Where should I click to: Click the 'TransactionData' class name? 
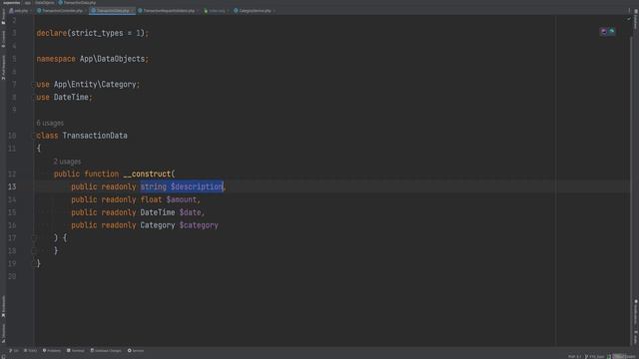point(95,136)
